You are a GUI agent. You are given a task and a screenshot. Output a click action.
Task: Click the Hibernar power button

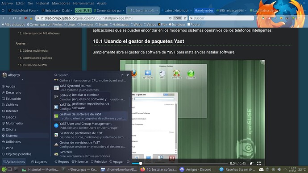pyautogui.click(x=80, y=162)
